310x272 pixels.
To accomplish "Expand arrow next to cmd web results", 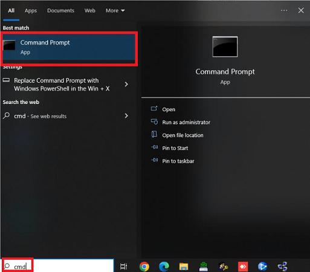I will [x=126, y=115].
